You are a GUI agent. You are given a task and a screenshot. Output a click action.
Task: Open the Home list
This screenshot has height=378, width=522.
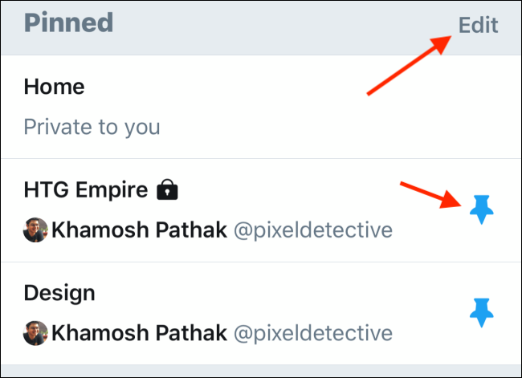click(x=55, y=87)
